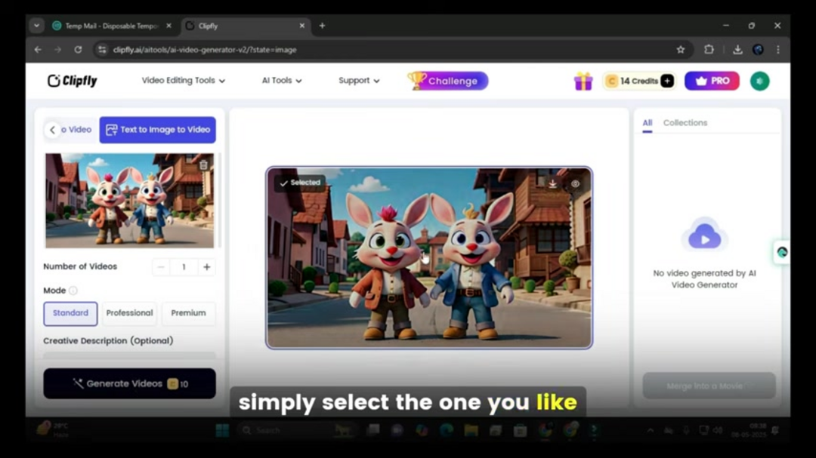The width and height of the screenshot is (816, 458).
Task: Click the Clipfly logo
Action: click(x=73, y=81)
